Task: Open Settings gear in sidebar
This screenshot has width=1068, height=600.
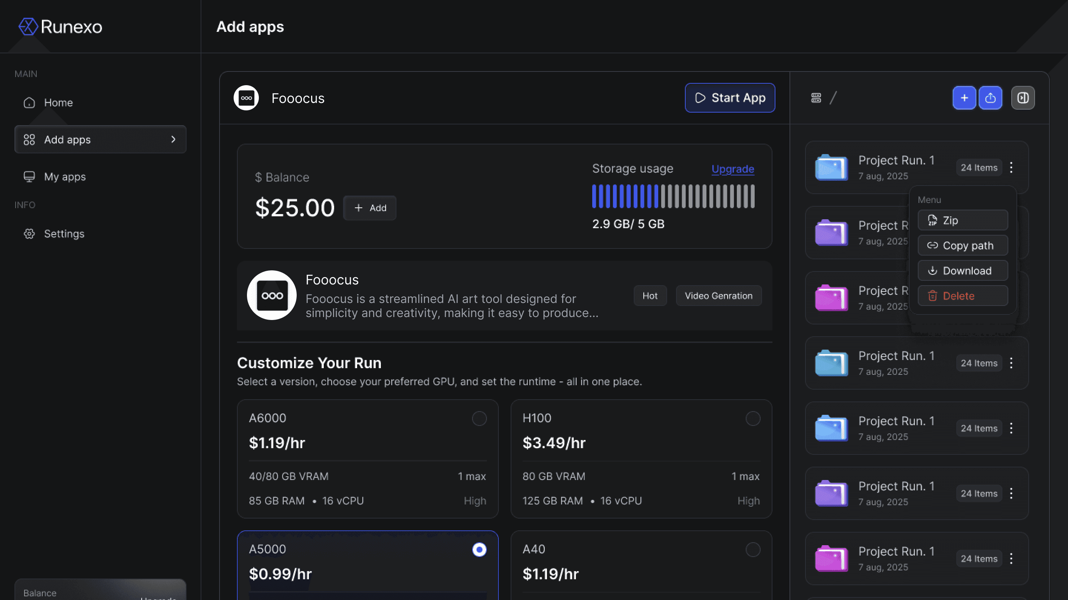Action: coord(29,234)
